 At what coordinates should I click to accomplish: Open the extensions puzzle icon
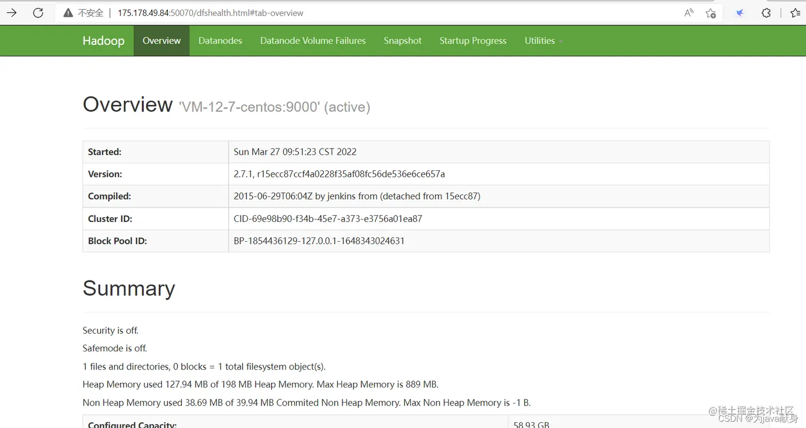(x=766, y=13)
